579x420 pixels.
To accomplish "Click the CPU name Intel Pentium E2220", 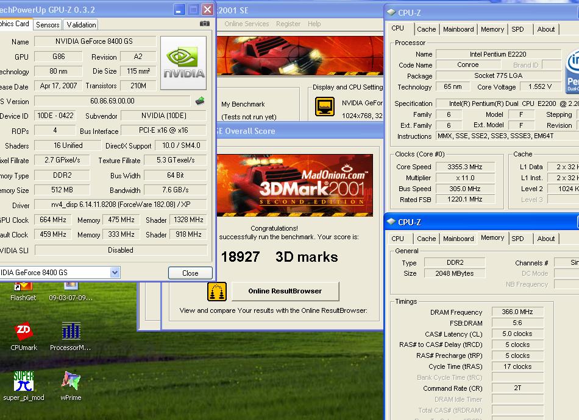I will [498, 54].
